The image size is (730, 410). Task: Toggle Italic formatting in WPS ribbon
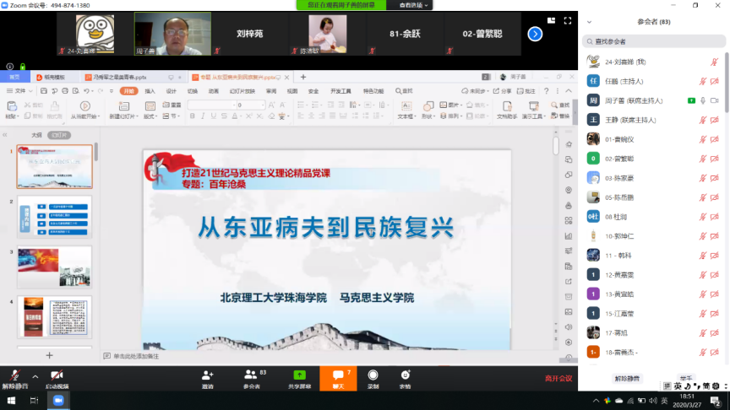coord(203,116)
